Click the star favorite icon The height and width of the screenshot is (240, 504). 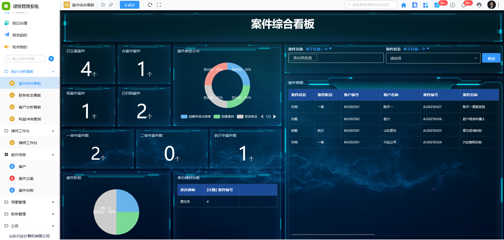pyautogui.click(x=103, y=5)
